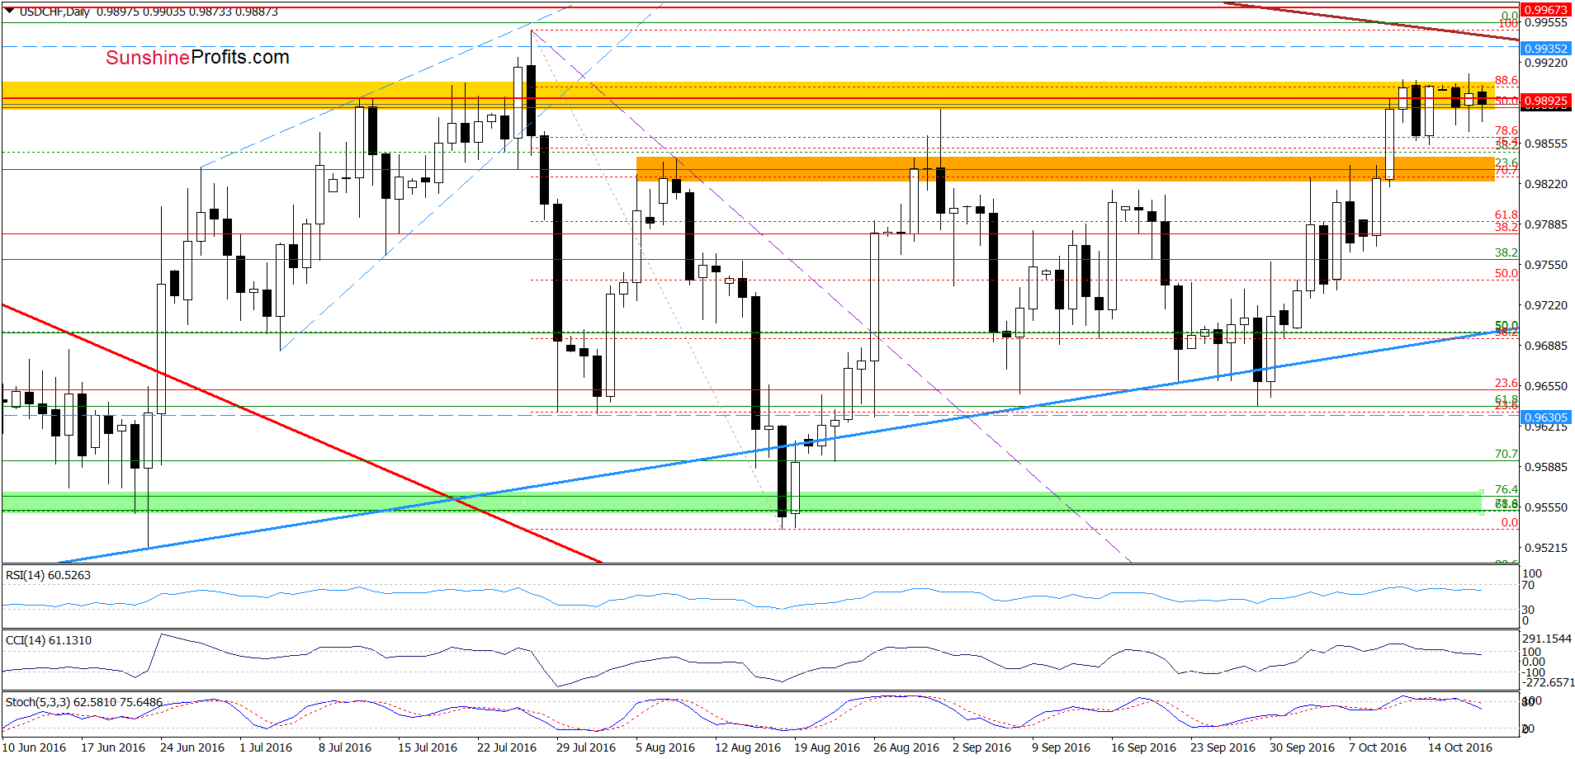Click the 0.96550 price axis value
1575x759 pixels.
tap(1545, 386)
